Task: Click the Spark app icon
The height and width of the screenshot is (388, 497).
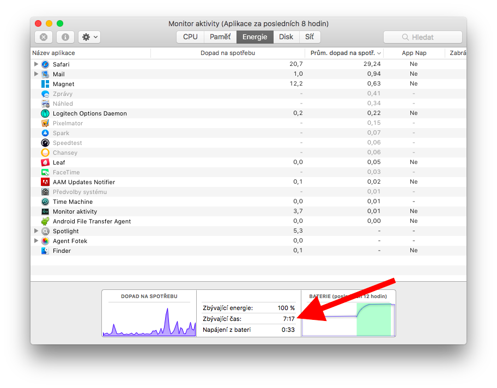Action: coord(45,133)
